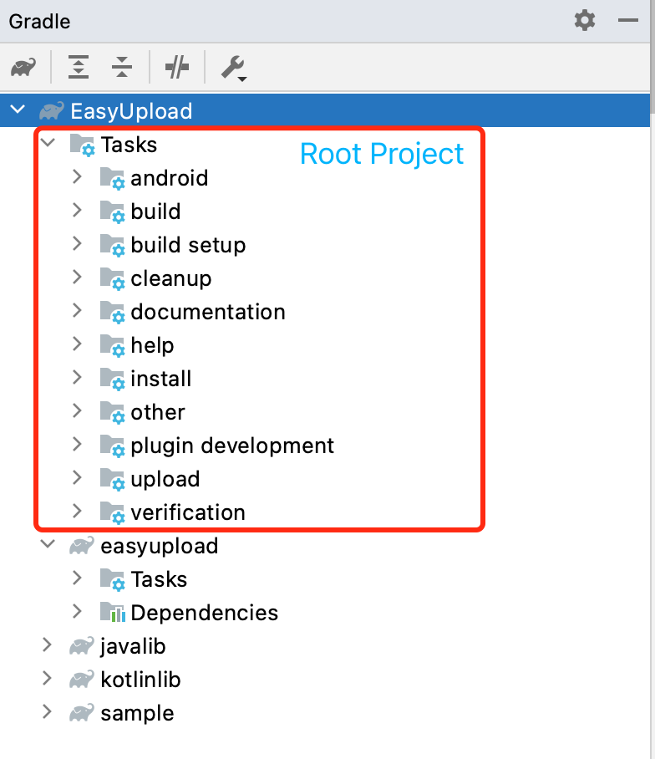
Task: Toggle offline mode icon in Gradle toolbar
Action: 177,67
